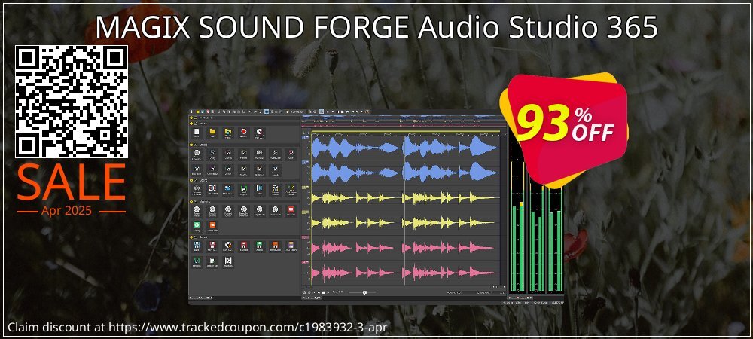Click the top blue waveform track

(406, 148)
